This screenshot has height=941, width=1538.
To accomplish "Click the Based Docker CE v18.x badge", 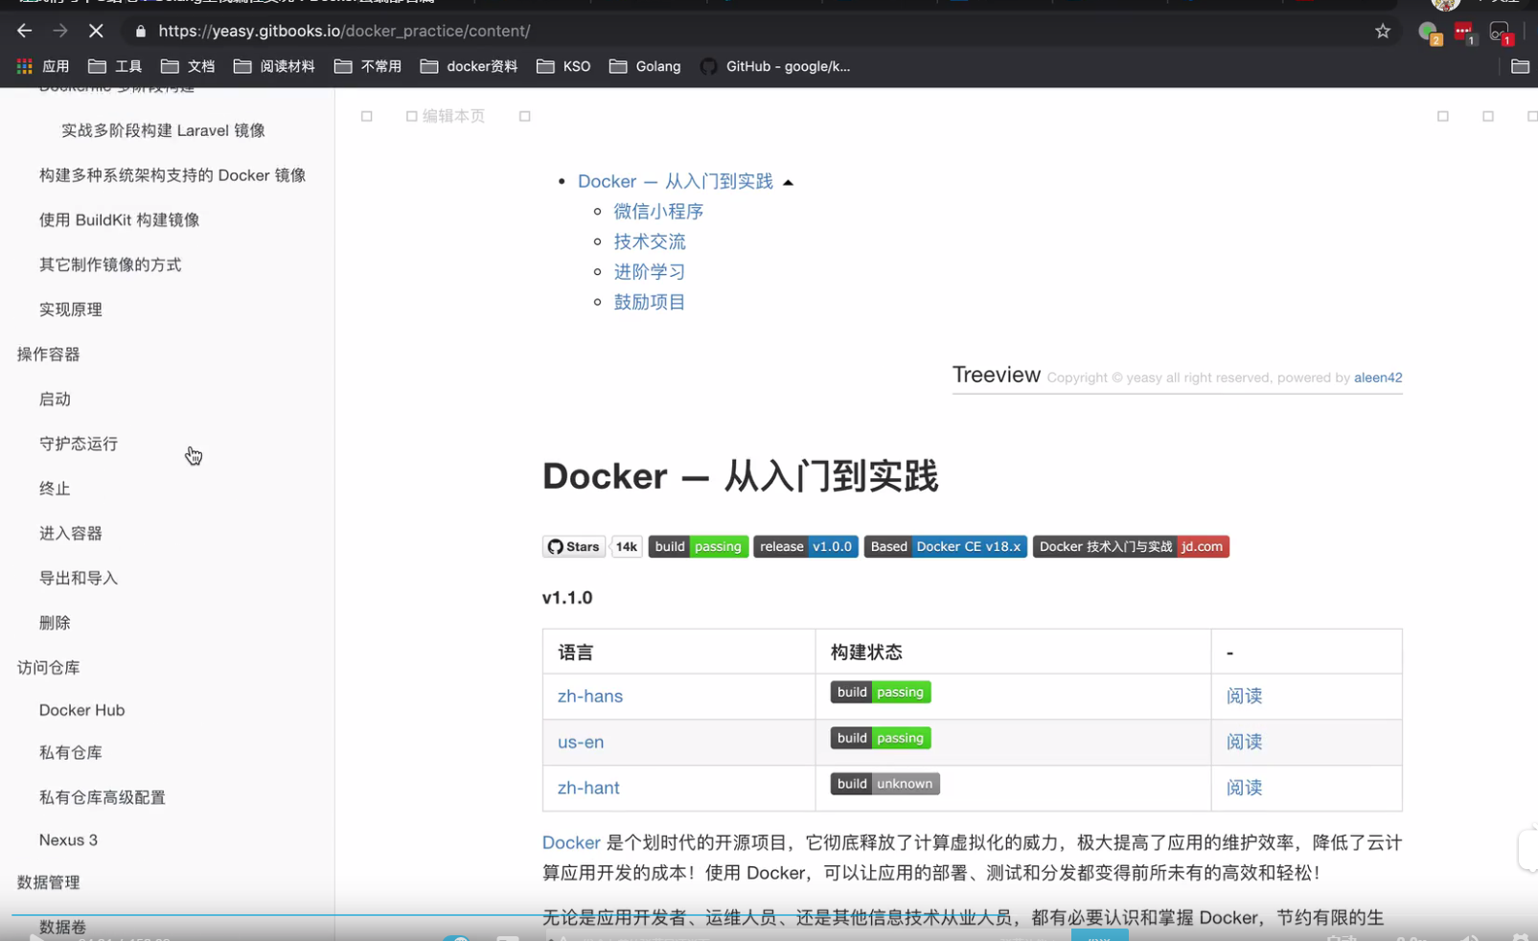I will point(946,546).
